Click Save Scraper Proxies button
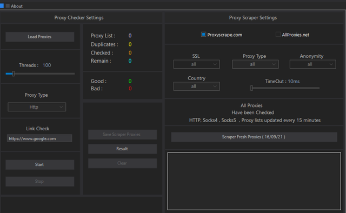 [123, 135]
